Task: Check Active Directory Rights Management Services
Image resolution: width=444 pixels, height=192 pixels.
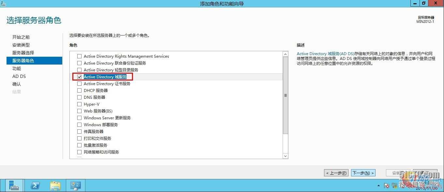Action: pos(79,56)
